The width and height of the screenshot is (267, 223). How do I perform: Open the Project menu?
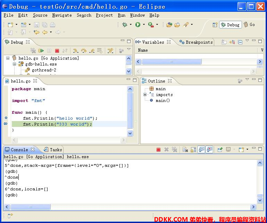[104, 15]
